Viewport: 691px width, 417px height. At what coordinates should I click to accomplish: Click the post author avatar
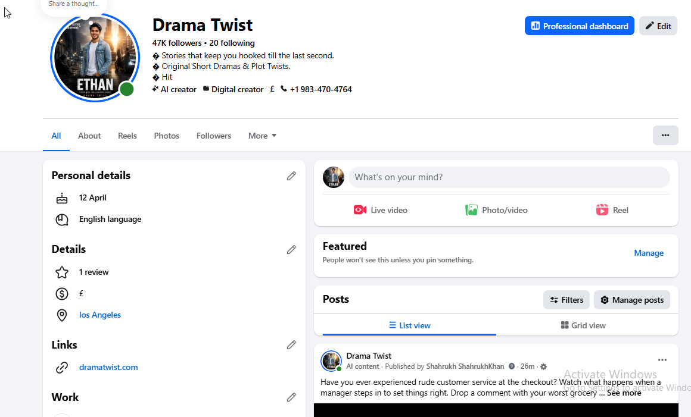point(331,361)
